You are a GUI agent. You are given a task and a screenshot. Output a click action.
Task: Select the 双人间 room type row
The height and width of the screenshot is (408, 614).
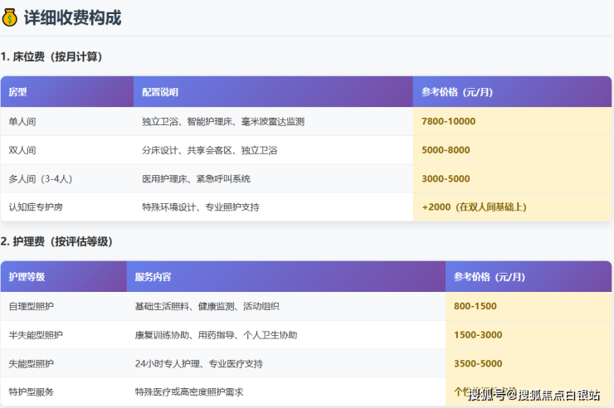coord(22,150)
